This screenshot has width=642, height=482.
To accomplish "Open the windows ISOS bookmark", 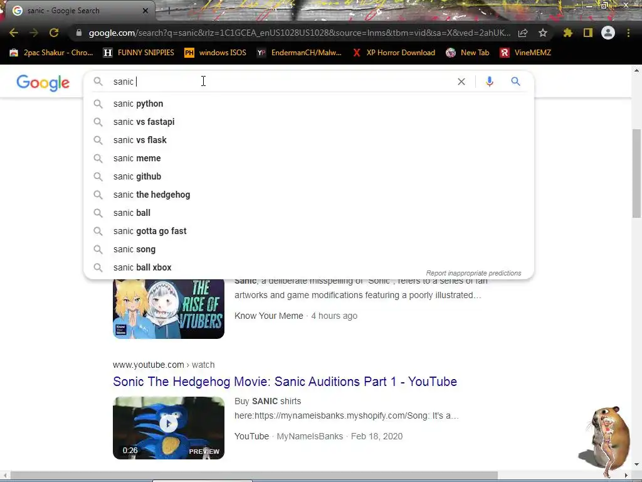I will point(216,53).
